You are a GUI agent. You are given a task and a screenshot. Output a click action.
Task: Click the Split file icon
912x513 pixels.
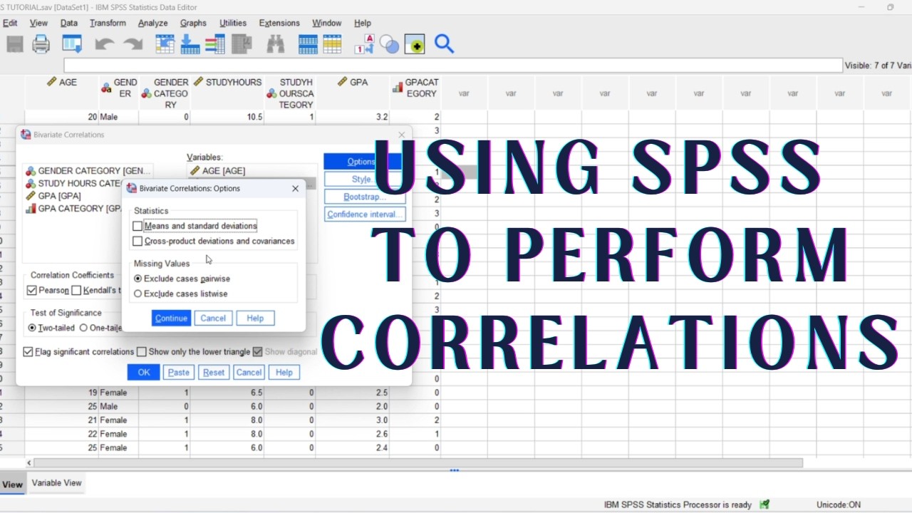pos(308,44)
